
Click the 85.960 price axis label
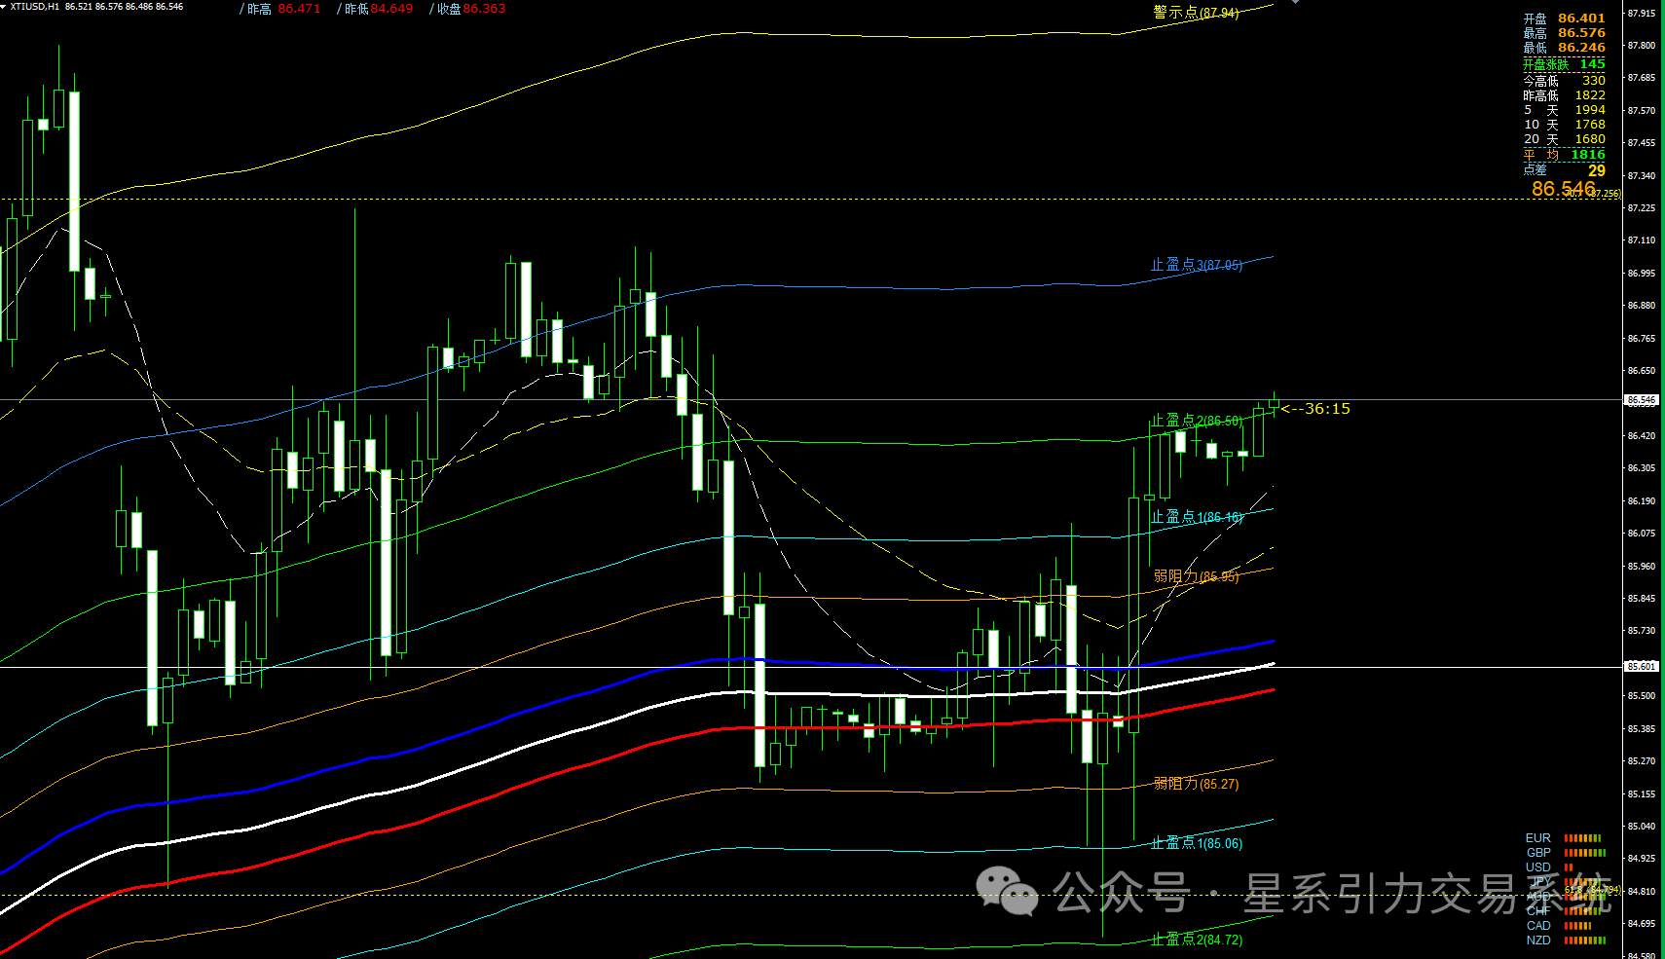[1642, 566]
